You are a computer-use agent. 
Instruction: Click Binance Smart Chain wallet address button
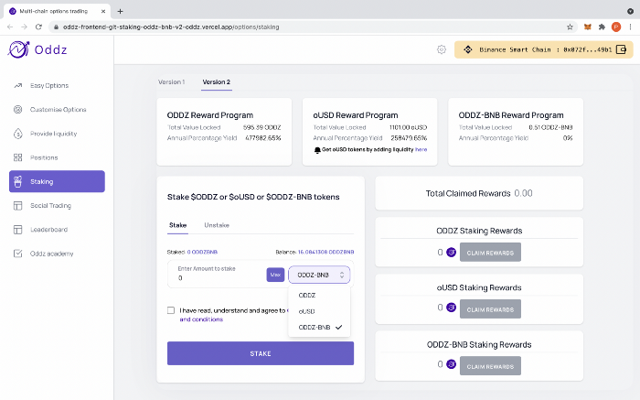coord(544,49)
